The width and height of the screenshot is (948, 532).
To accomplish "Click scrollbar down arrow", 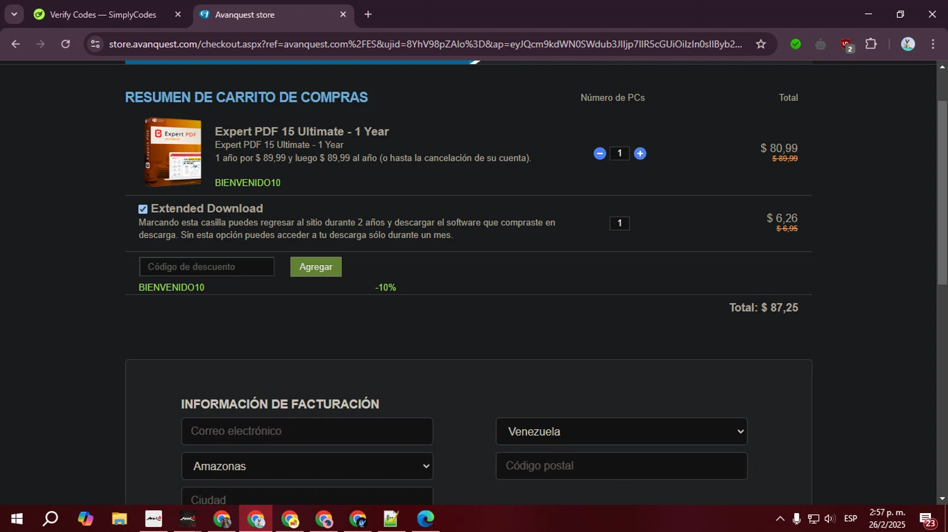I will pos(942,499).
